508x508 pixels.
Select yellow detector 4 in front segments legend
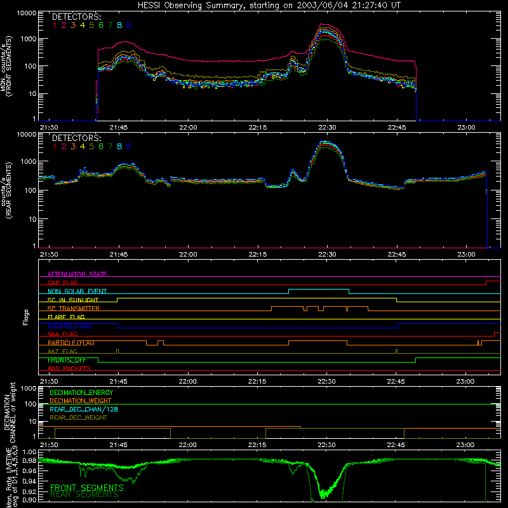pyautogui.click(x=83, y=25)
